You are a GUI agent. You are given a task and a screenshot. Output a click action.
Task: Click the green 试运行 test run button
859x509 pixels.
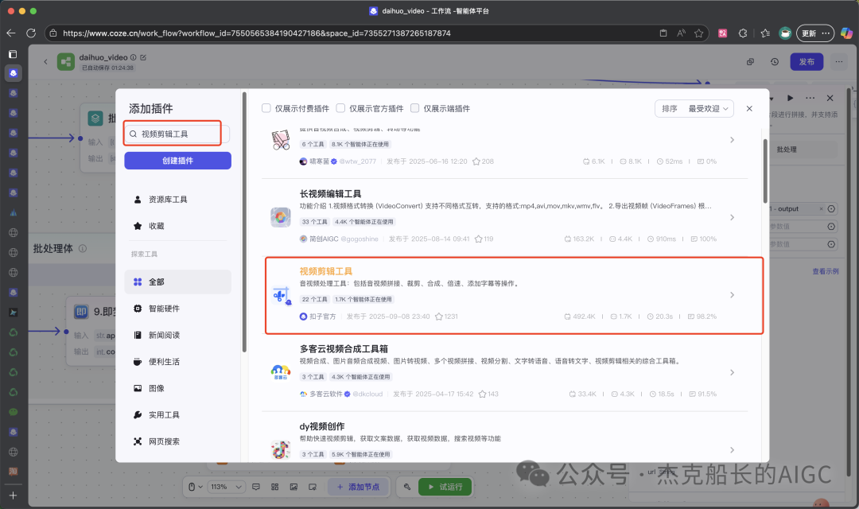pyautogui.click(x=445, y=487)
